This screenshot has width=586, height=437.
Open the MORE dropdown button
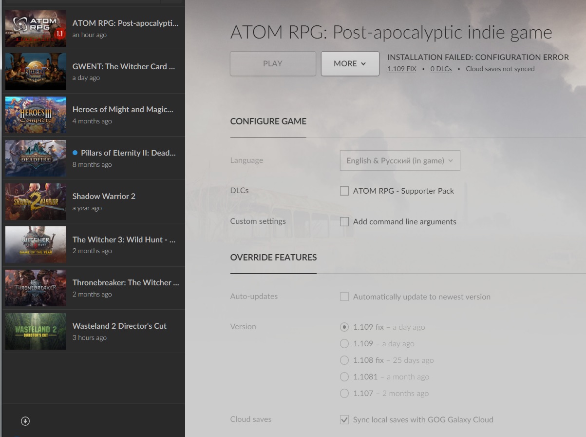coord(350,63)
